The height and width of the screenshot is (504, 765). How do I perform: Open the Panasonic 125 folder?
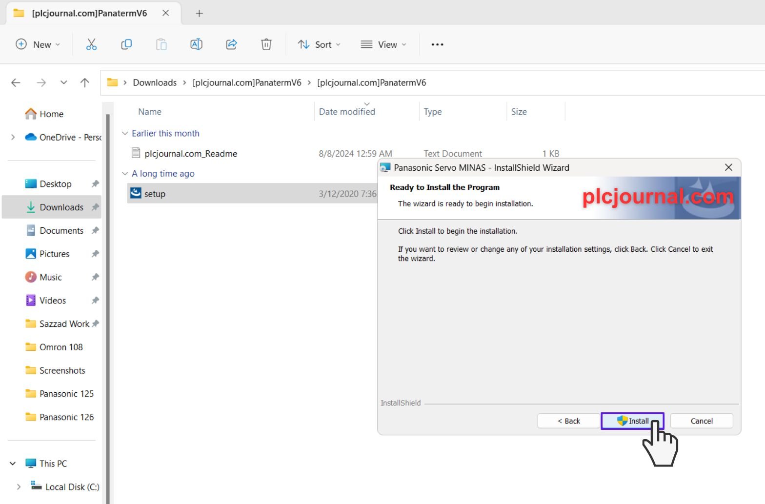[x=60, y=394]
